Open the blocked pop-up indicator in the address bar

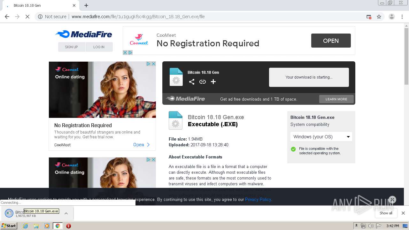tap(369, 17)
